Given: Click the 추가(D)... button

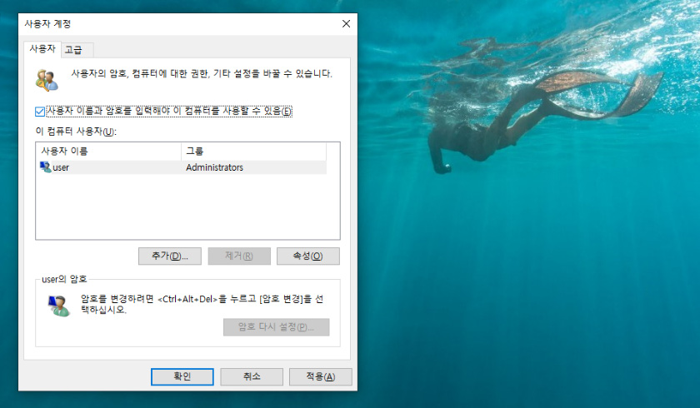Looking at the screenshot, I should [170, 256].
